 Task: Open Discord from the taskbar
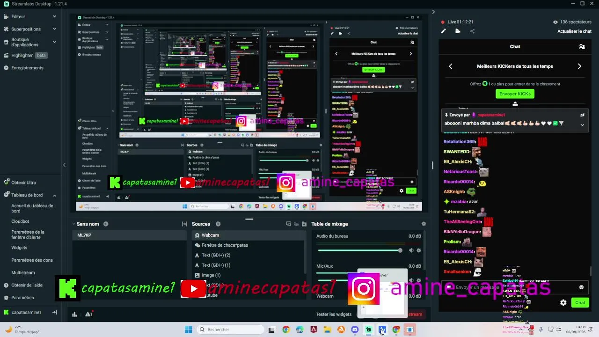pos(355,330)
